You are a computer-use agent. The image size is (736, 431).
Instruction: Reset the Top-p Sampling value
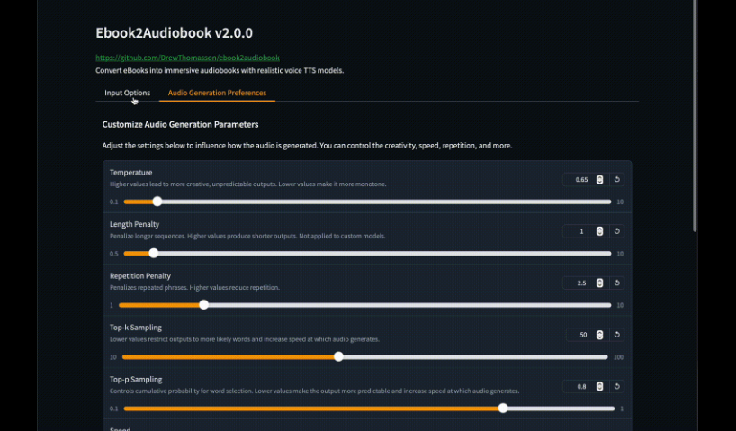point(617,387)
